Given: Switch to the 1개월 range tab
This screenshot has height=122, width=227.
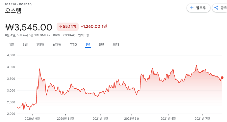Looking at the screenshot, I should [40, 44].
